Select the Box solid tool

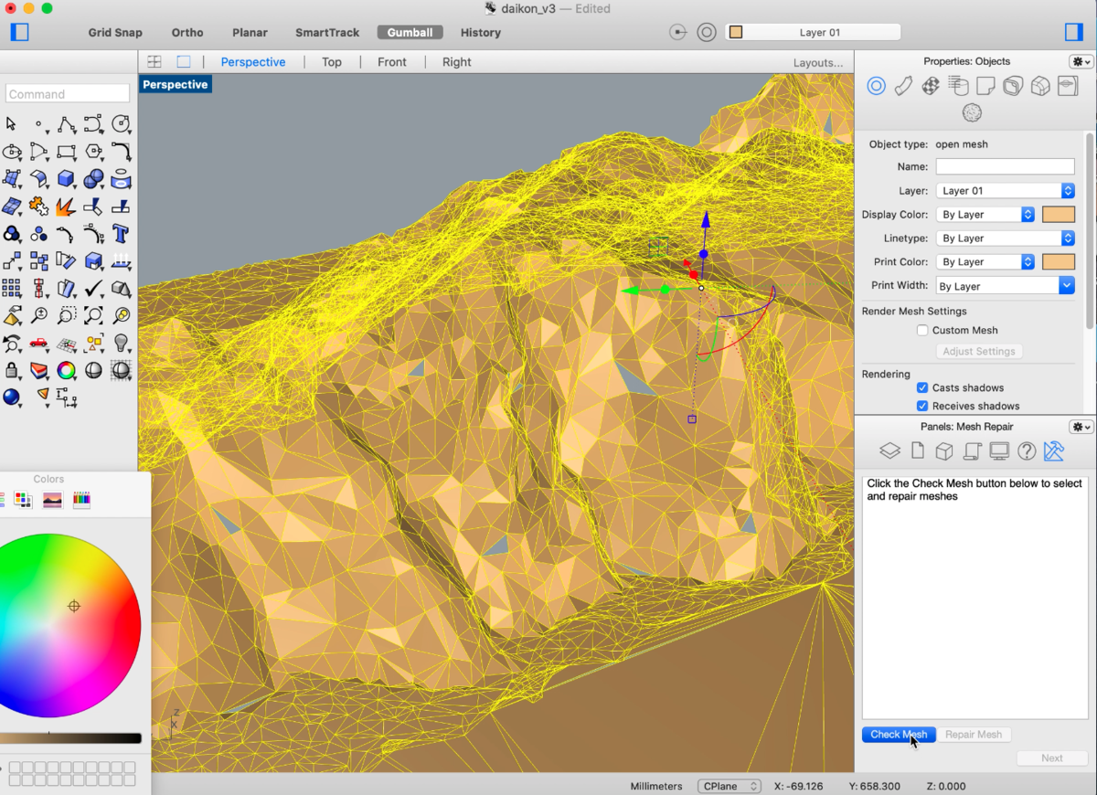[66, 179]
